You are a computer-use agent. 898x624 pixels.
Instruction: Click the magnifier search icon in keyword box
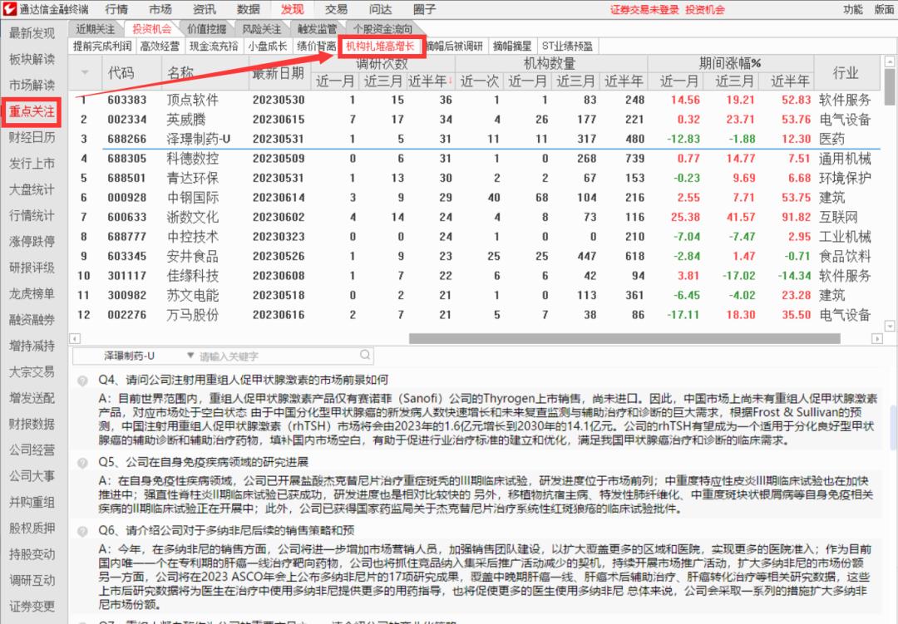364,353
